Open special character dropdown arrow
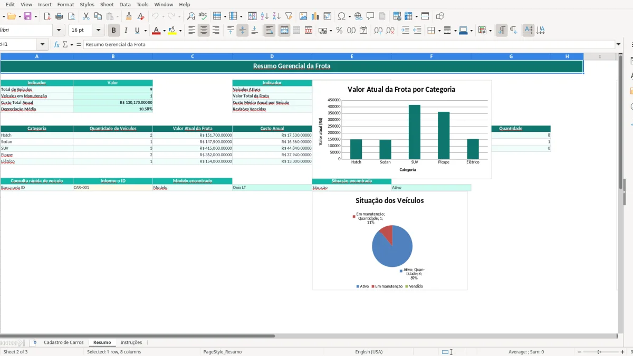 click(x=350, y=16)
